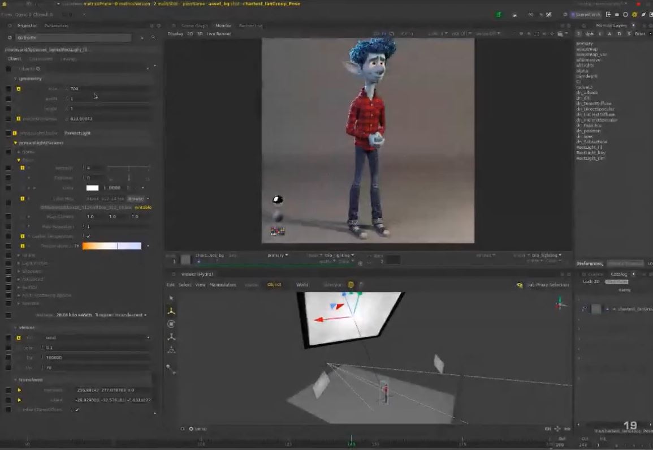Select RectLight_key in Monitor Layers list

click(x=591, y=153)
